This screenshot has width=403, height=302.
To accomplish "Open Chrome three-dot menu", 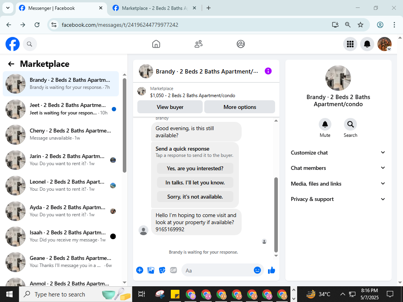I will pyautogui.click(x=394, y=25).
